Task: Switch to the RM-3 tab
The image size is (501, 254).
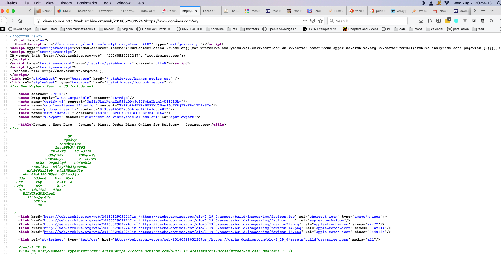Action: tap(65, 11)
